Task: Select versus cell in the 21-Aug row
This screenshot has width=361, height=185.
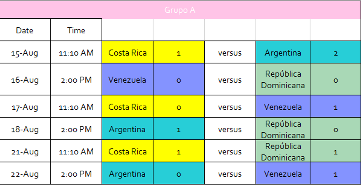Action: (x=230, y=151)
